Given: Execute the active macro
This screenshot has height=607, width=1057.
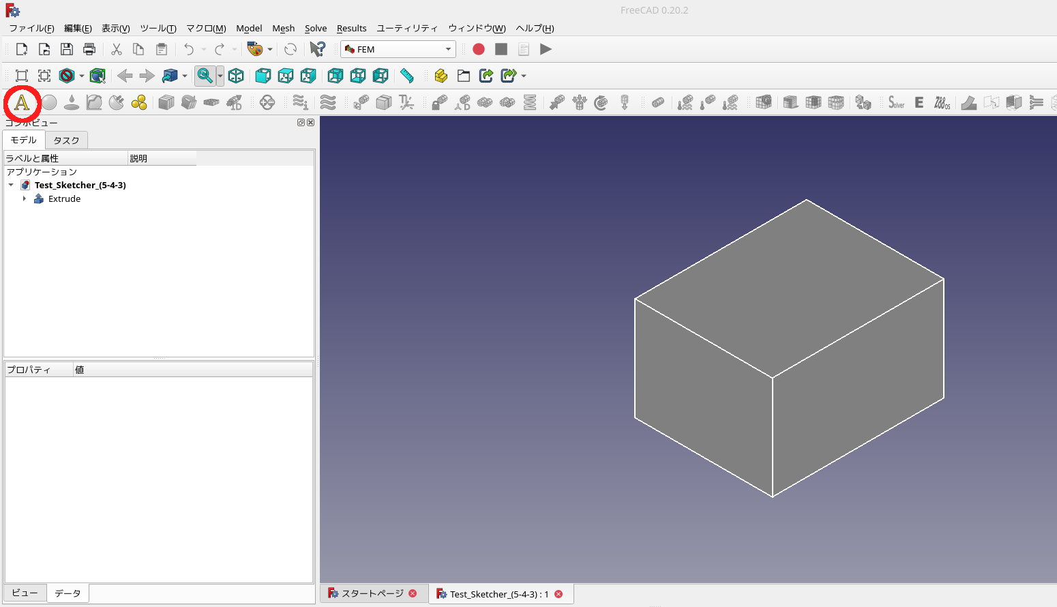Looking at the screenshot, I should (546, 48).
